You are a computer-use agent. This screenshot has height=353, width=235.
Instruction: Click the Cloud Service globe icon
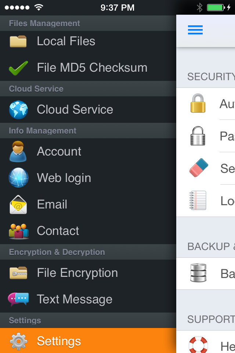18,110
